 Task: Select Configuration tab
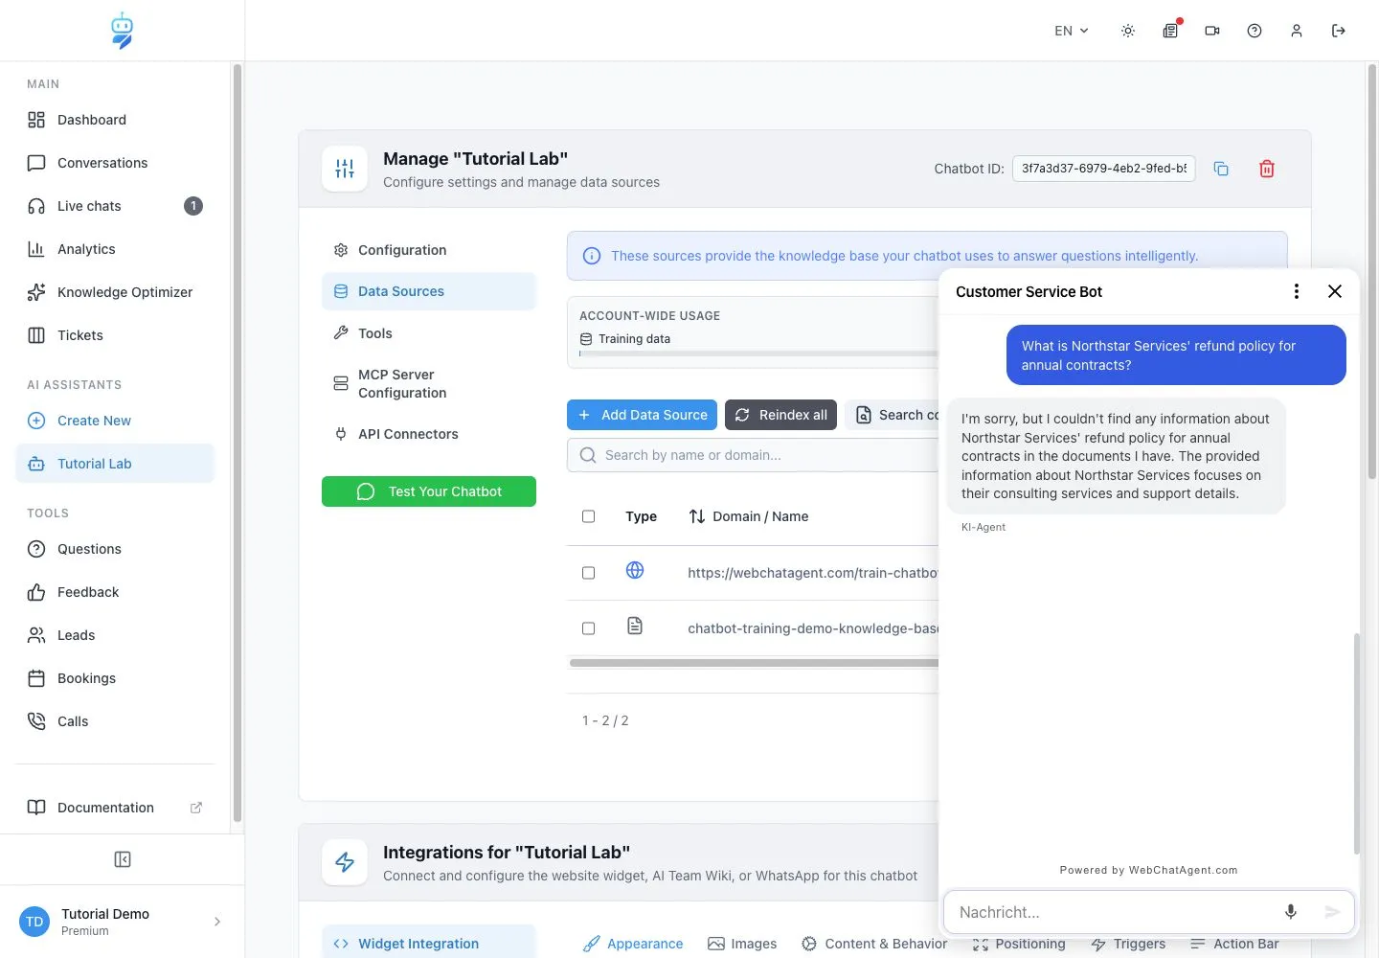pos(429,250)
